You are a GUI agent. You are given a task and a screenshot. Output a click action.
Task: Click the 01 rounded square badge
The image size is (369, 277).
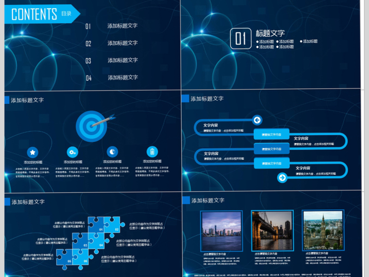pos(240,39)
